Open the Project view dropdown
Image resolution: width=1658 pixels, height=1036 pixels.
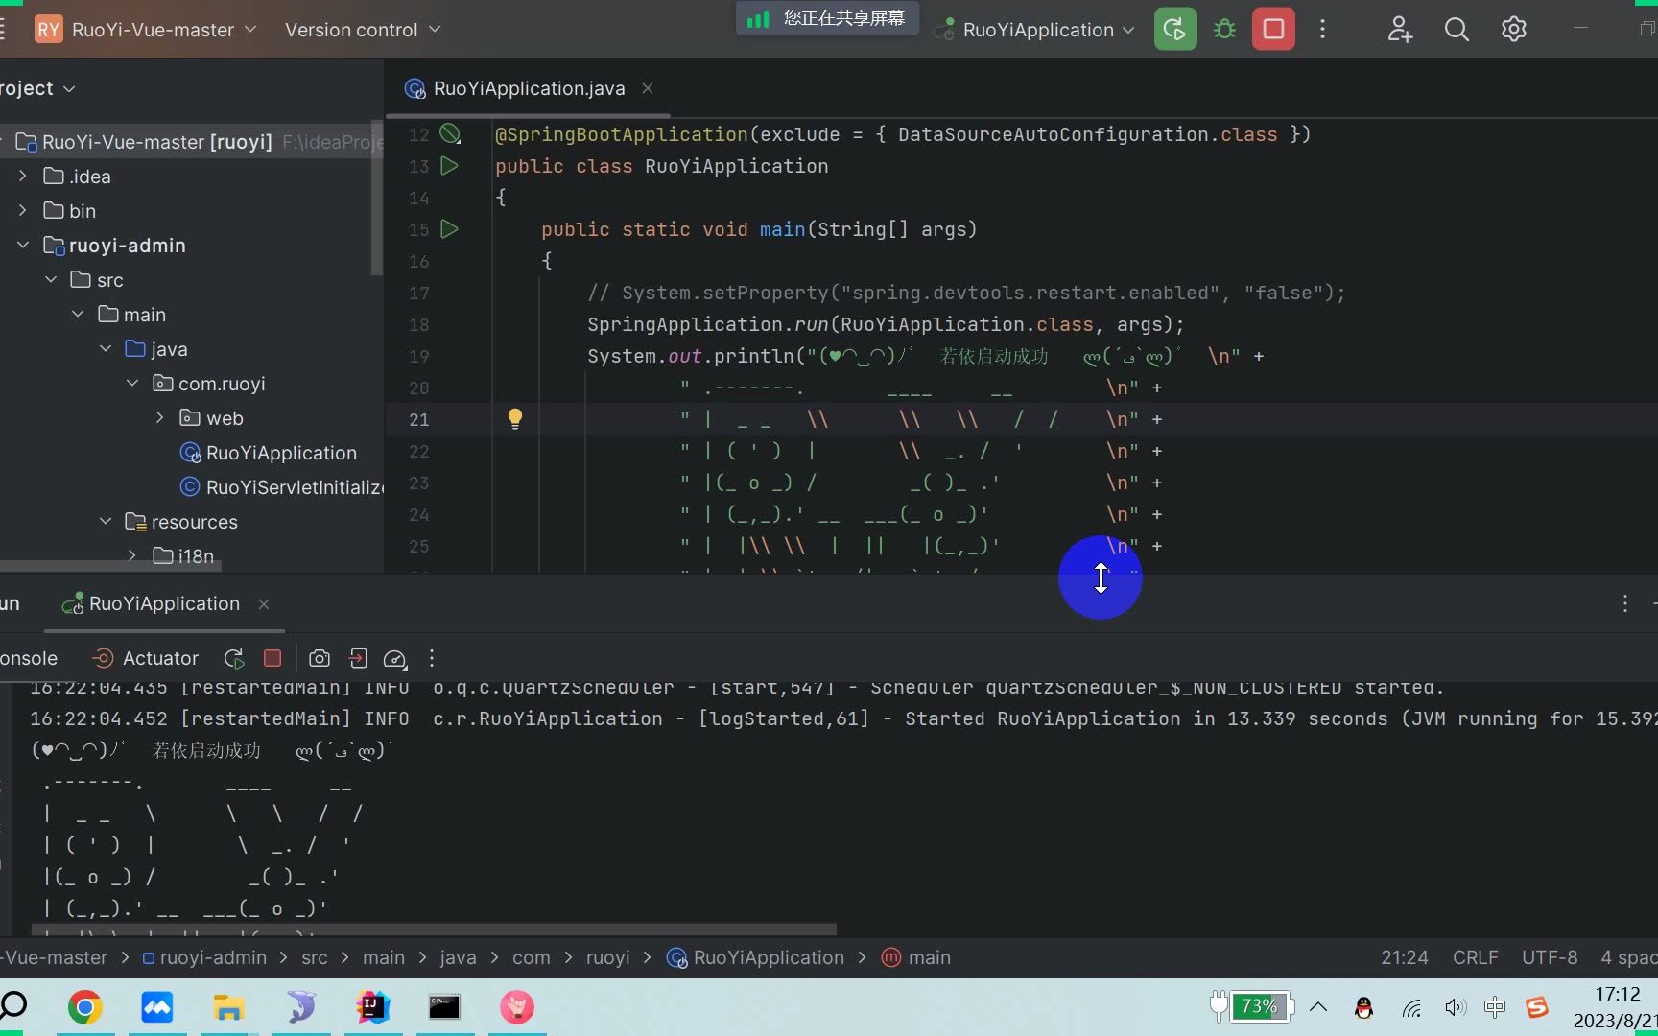click(36, 88)
